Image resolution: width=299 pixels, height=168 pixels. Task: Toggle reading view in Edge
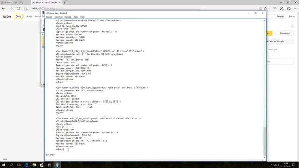[x=261, y=8]
